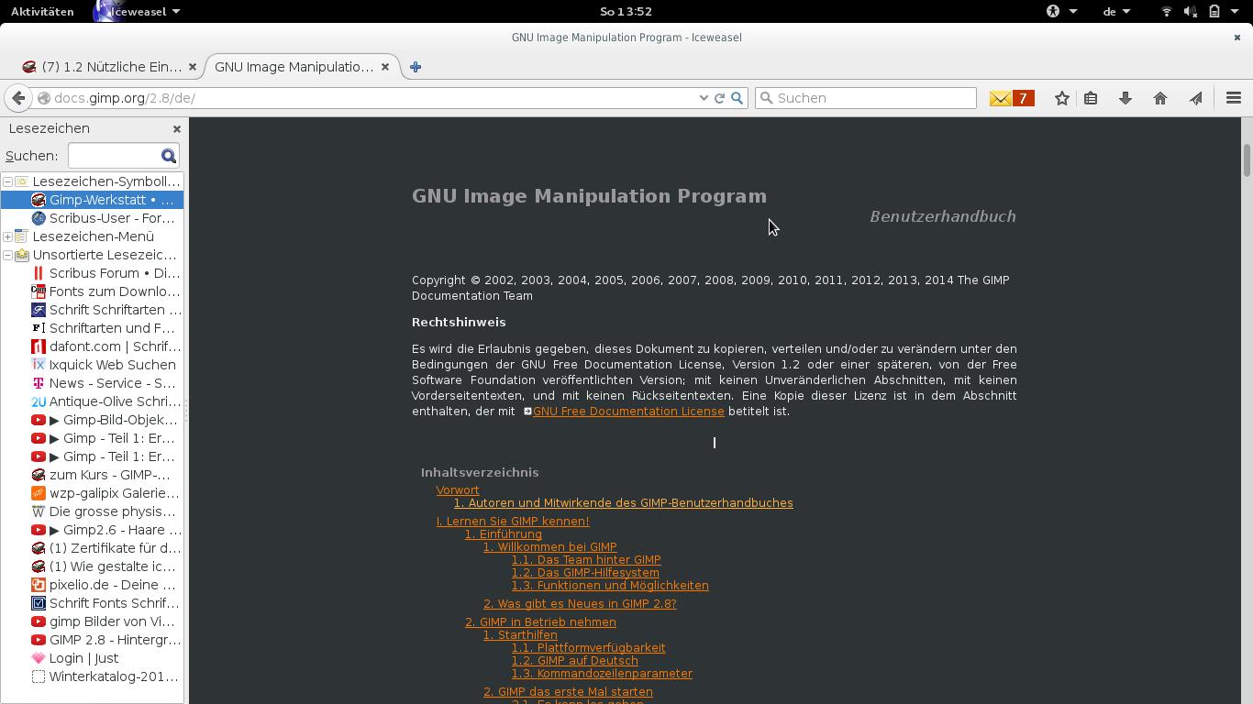Open the Aktivitäten overview

point(42,12)
